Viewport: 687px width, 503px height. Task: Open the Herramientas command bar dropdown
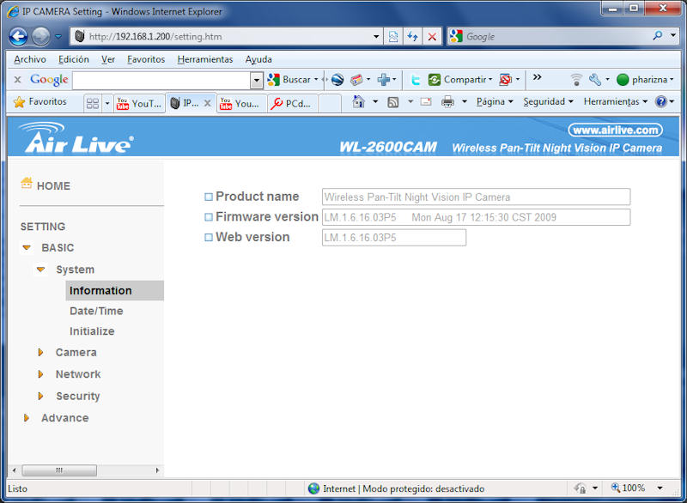point(616,101)
